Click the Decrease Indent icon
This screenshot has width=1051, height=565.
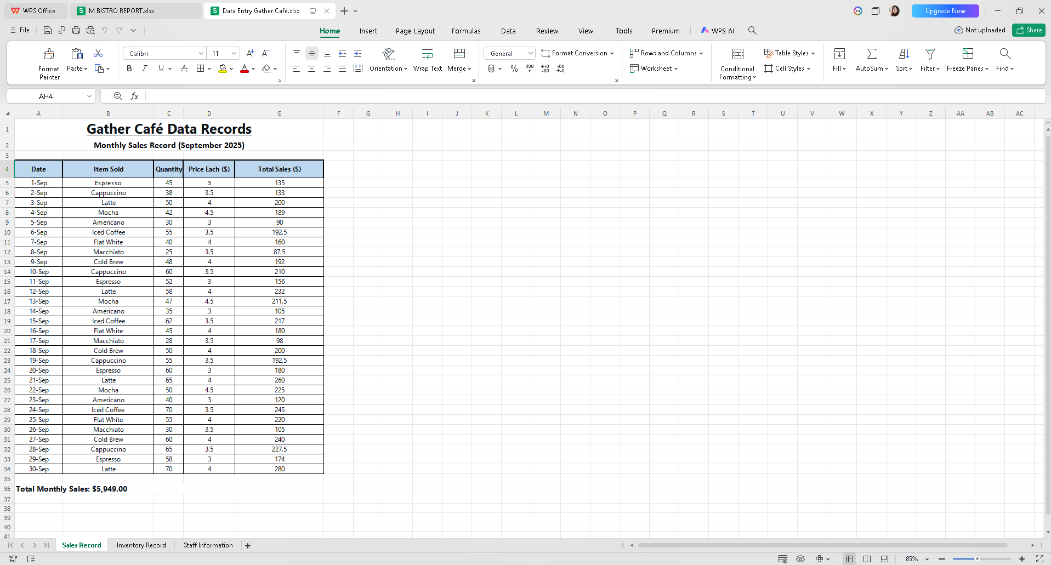point(342,53)
